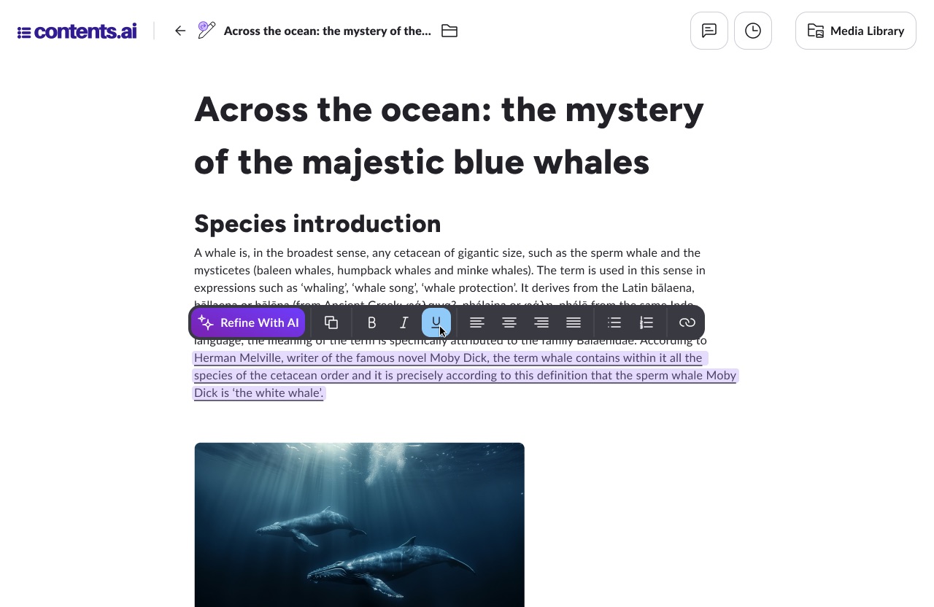Click the contents.ai logo
The width and height of the screenshot is (934, 607).
pos(77,31)
